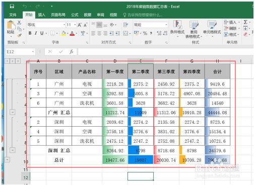Undo the last action
This screenshot has height=186, width=255.
point(25,7)
